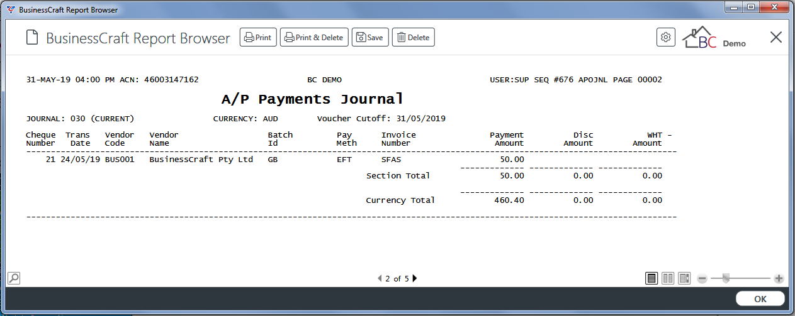Click "CURRENCY: AUD" text
This screenshot has height=316, width=795.
[x=245, y=119]
